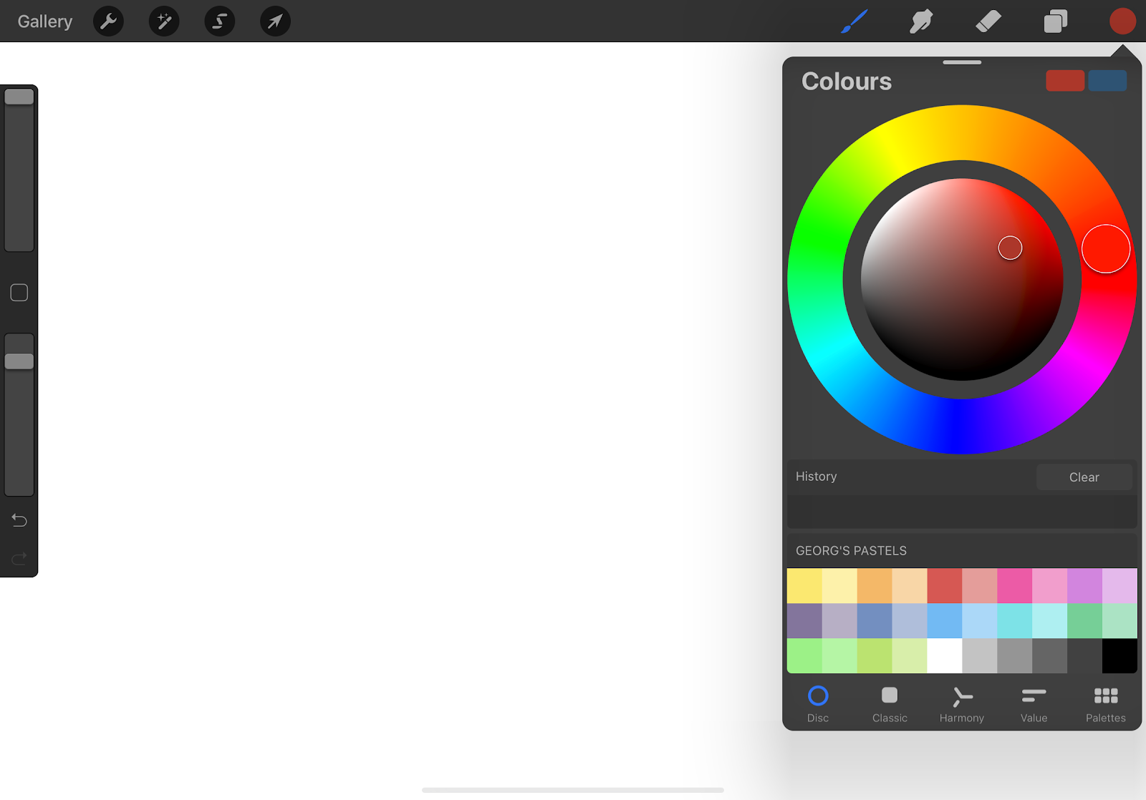Select the Eraser tool

[988, 21]
